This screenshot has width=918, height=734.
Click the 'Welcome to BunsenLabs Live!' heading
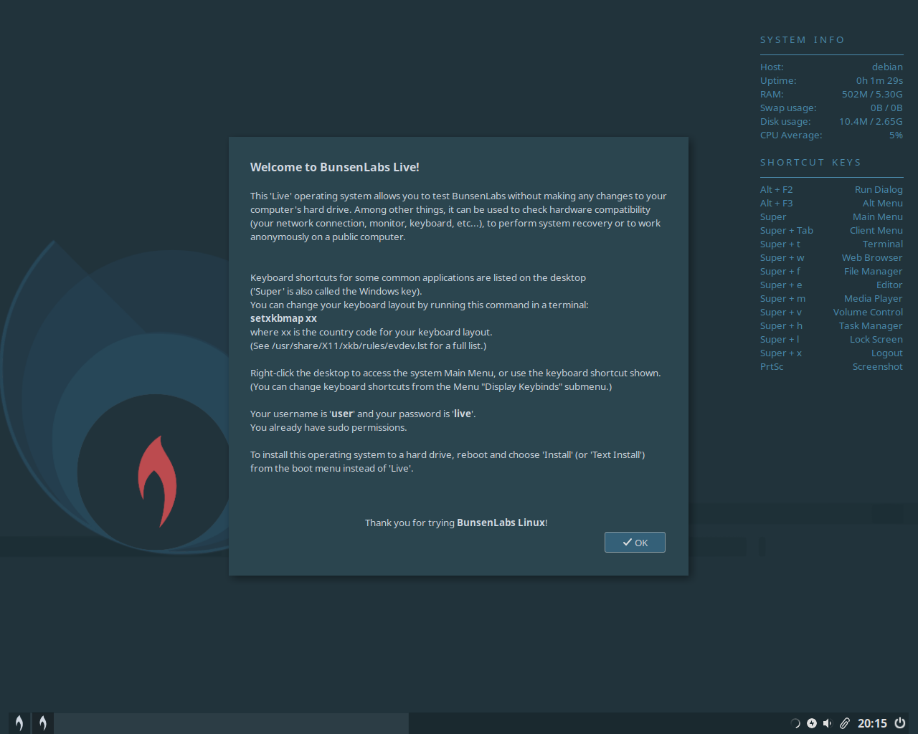tap(334, 167)
